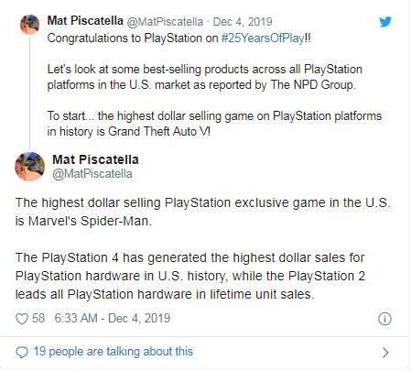411x371 pixels.
Task: Click the lower @MatPiscatella handle
Action: (92, 174)
